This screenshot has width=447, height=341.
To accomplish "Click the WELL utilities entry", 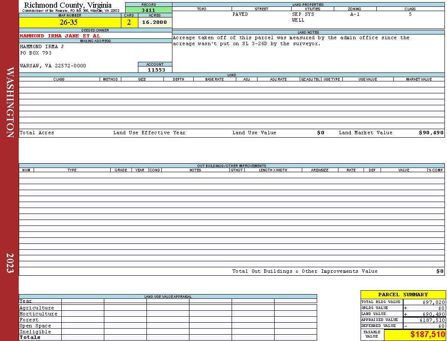I will (298, 20).
